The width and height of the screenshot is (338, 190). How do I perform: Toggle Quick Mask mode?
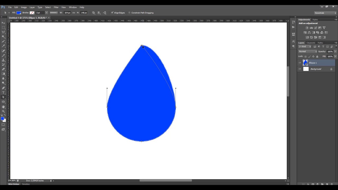click(3, 125)
